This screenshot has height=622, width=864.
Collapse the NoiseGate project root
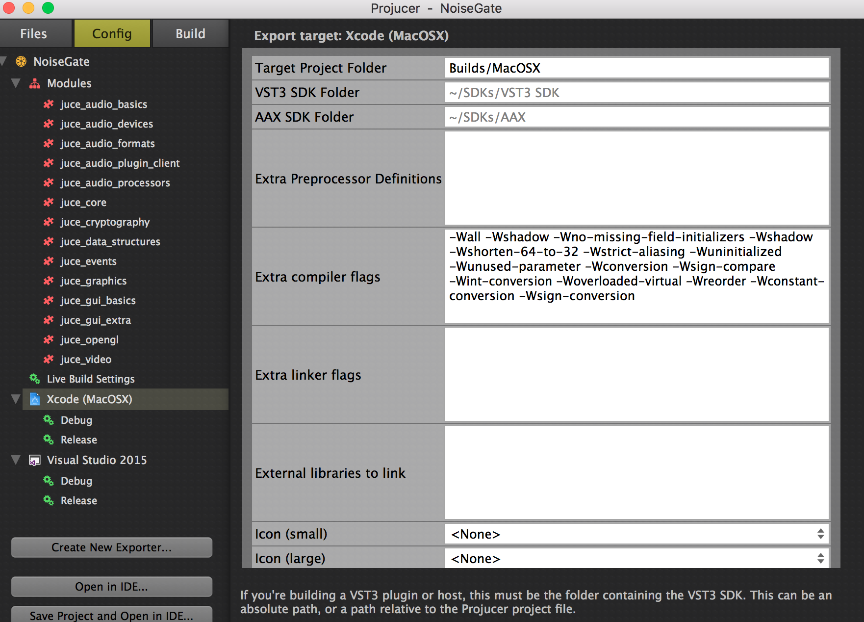[x=3, y=61]
